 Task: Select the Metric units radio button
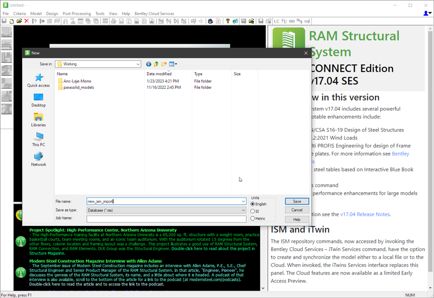252,218
